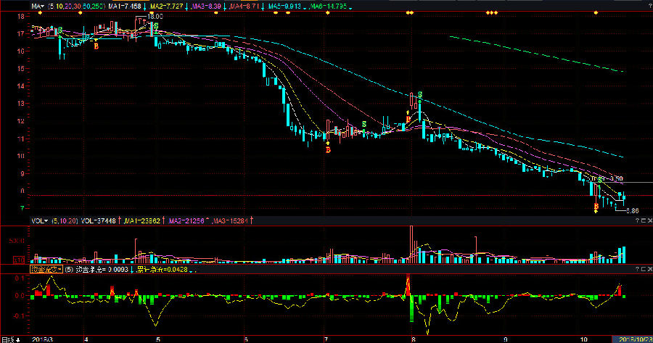
Task: Click the 18.00 high price label
Action: coord(155,15)
